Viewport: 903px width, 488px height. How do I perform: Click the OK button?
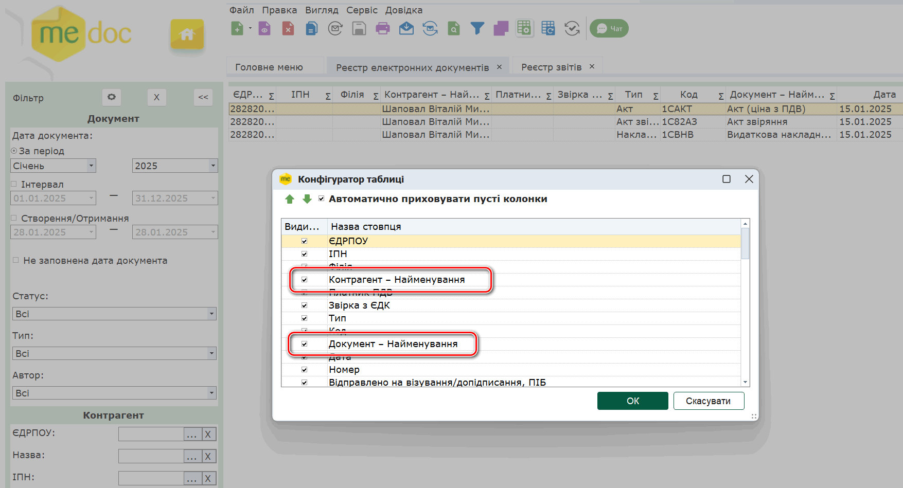pyautogui.click(x=632, y=401)
